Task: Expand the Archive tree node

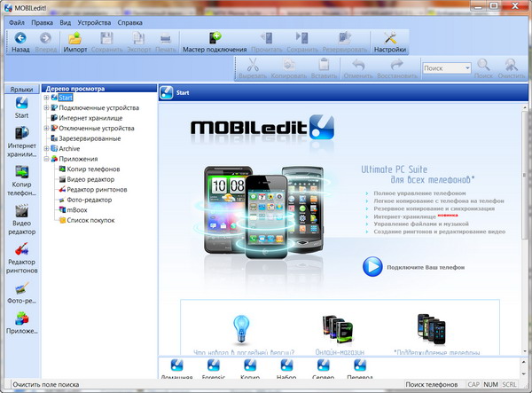Action: [46, 149]
